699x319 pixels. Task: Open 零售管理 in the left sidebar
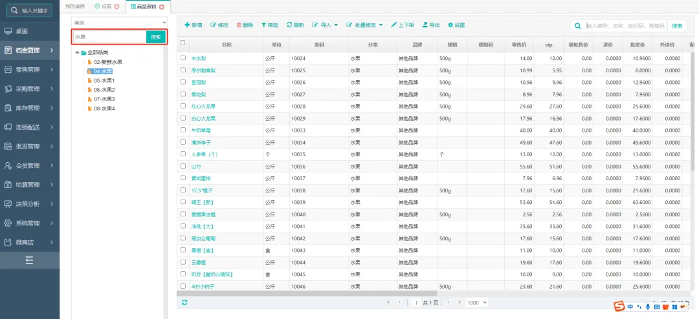(29, 70)
